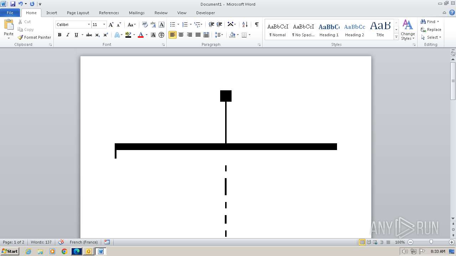
Task: Click the Character Border icon
Action: coord(161,25)
